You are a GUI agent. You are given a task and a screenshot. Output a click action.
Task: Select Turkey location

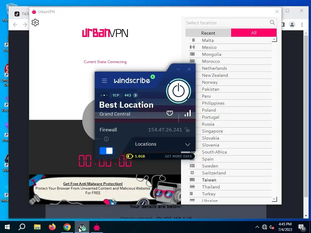point(230,194)
